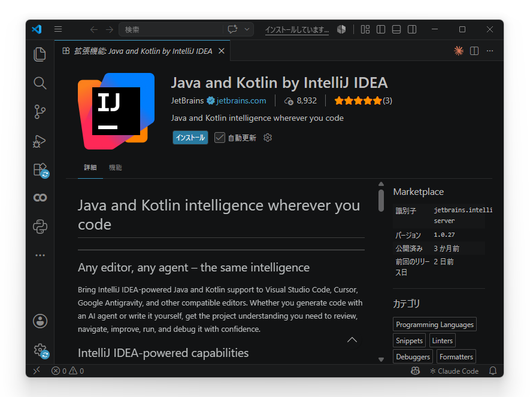530x397 pixels.
Task: Open the Extensions view
Action: tap(41, 170)
